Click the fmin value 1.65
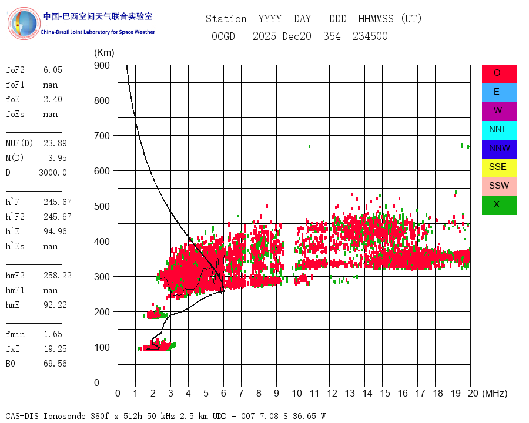This screenshot has width=529, height=423. [53, 334]
